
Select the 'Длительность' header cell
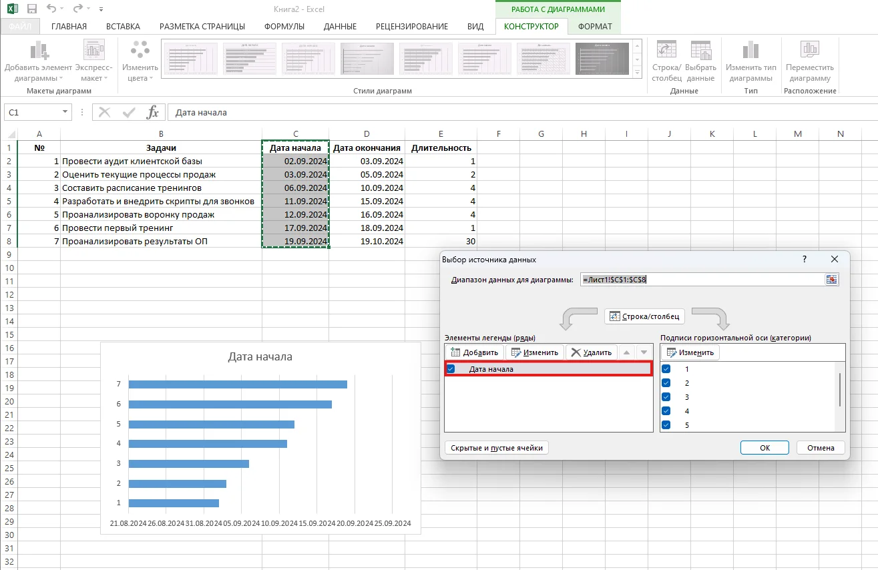[441, 148]
